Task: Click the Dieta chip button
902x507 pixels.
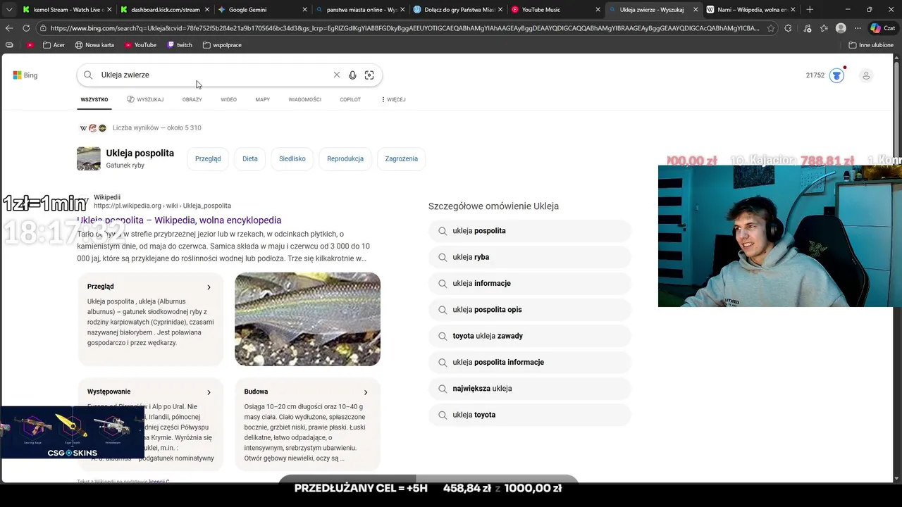Action: [250, 158]
